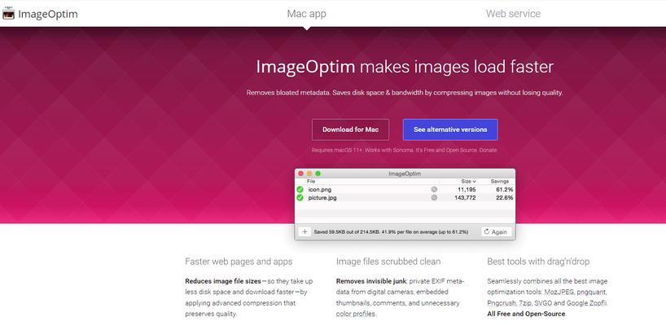
Task: Select the picture.jpg file name
Action: [x=322, y=198]
